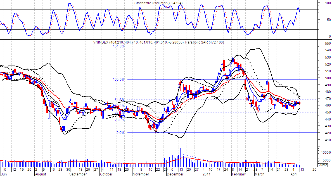Click the 470 price axis value
332x176 pixels.
tap(328, 98)
